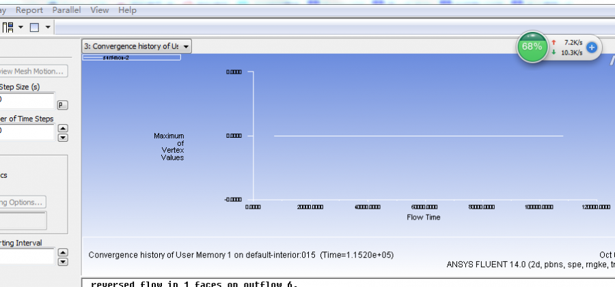Increase Reporting Interval with up arrow
Screen dimensions: 615x287
coord(63,252)
